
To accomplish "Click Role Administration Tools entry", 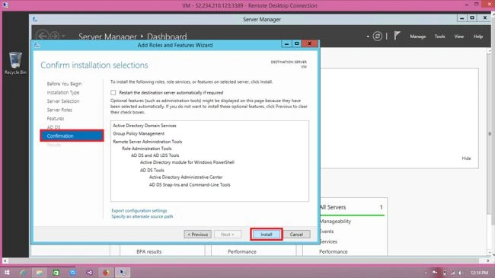I will point(147,149).
